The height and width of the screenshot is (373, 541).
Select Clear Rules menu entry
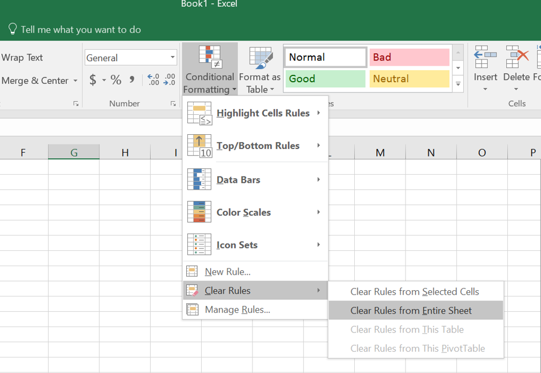255,291
